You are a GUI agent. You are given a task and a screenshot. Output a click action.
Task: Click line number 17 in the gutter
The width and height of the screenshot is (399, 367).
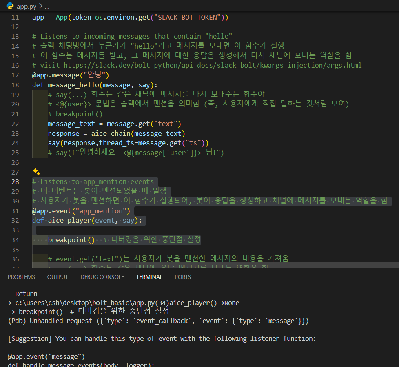pos(15,75)
